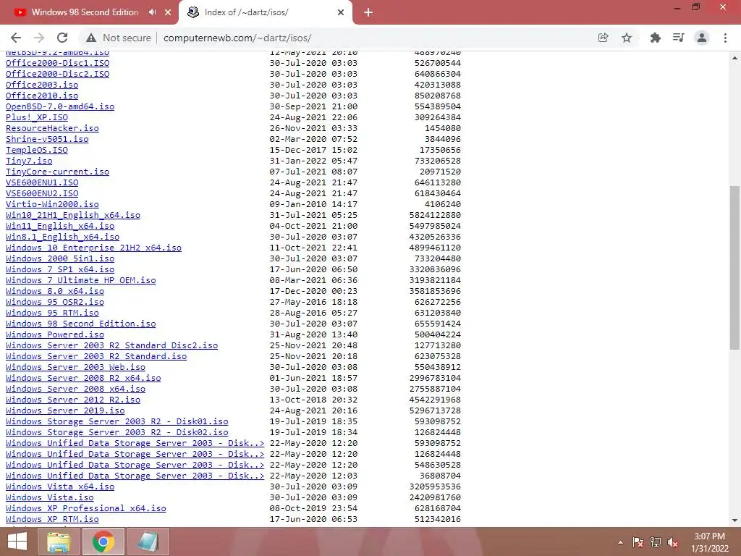Download Win11_English_x64.iso

point(60,226)
